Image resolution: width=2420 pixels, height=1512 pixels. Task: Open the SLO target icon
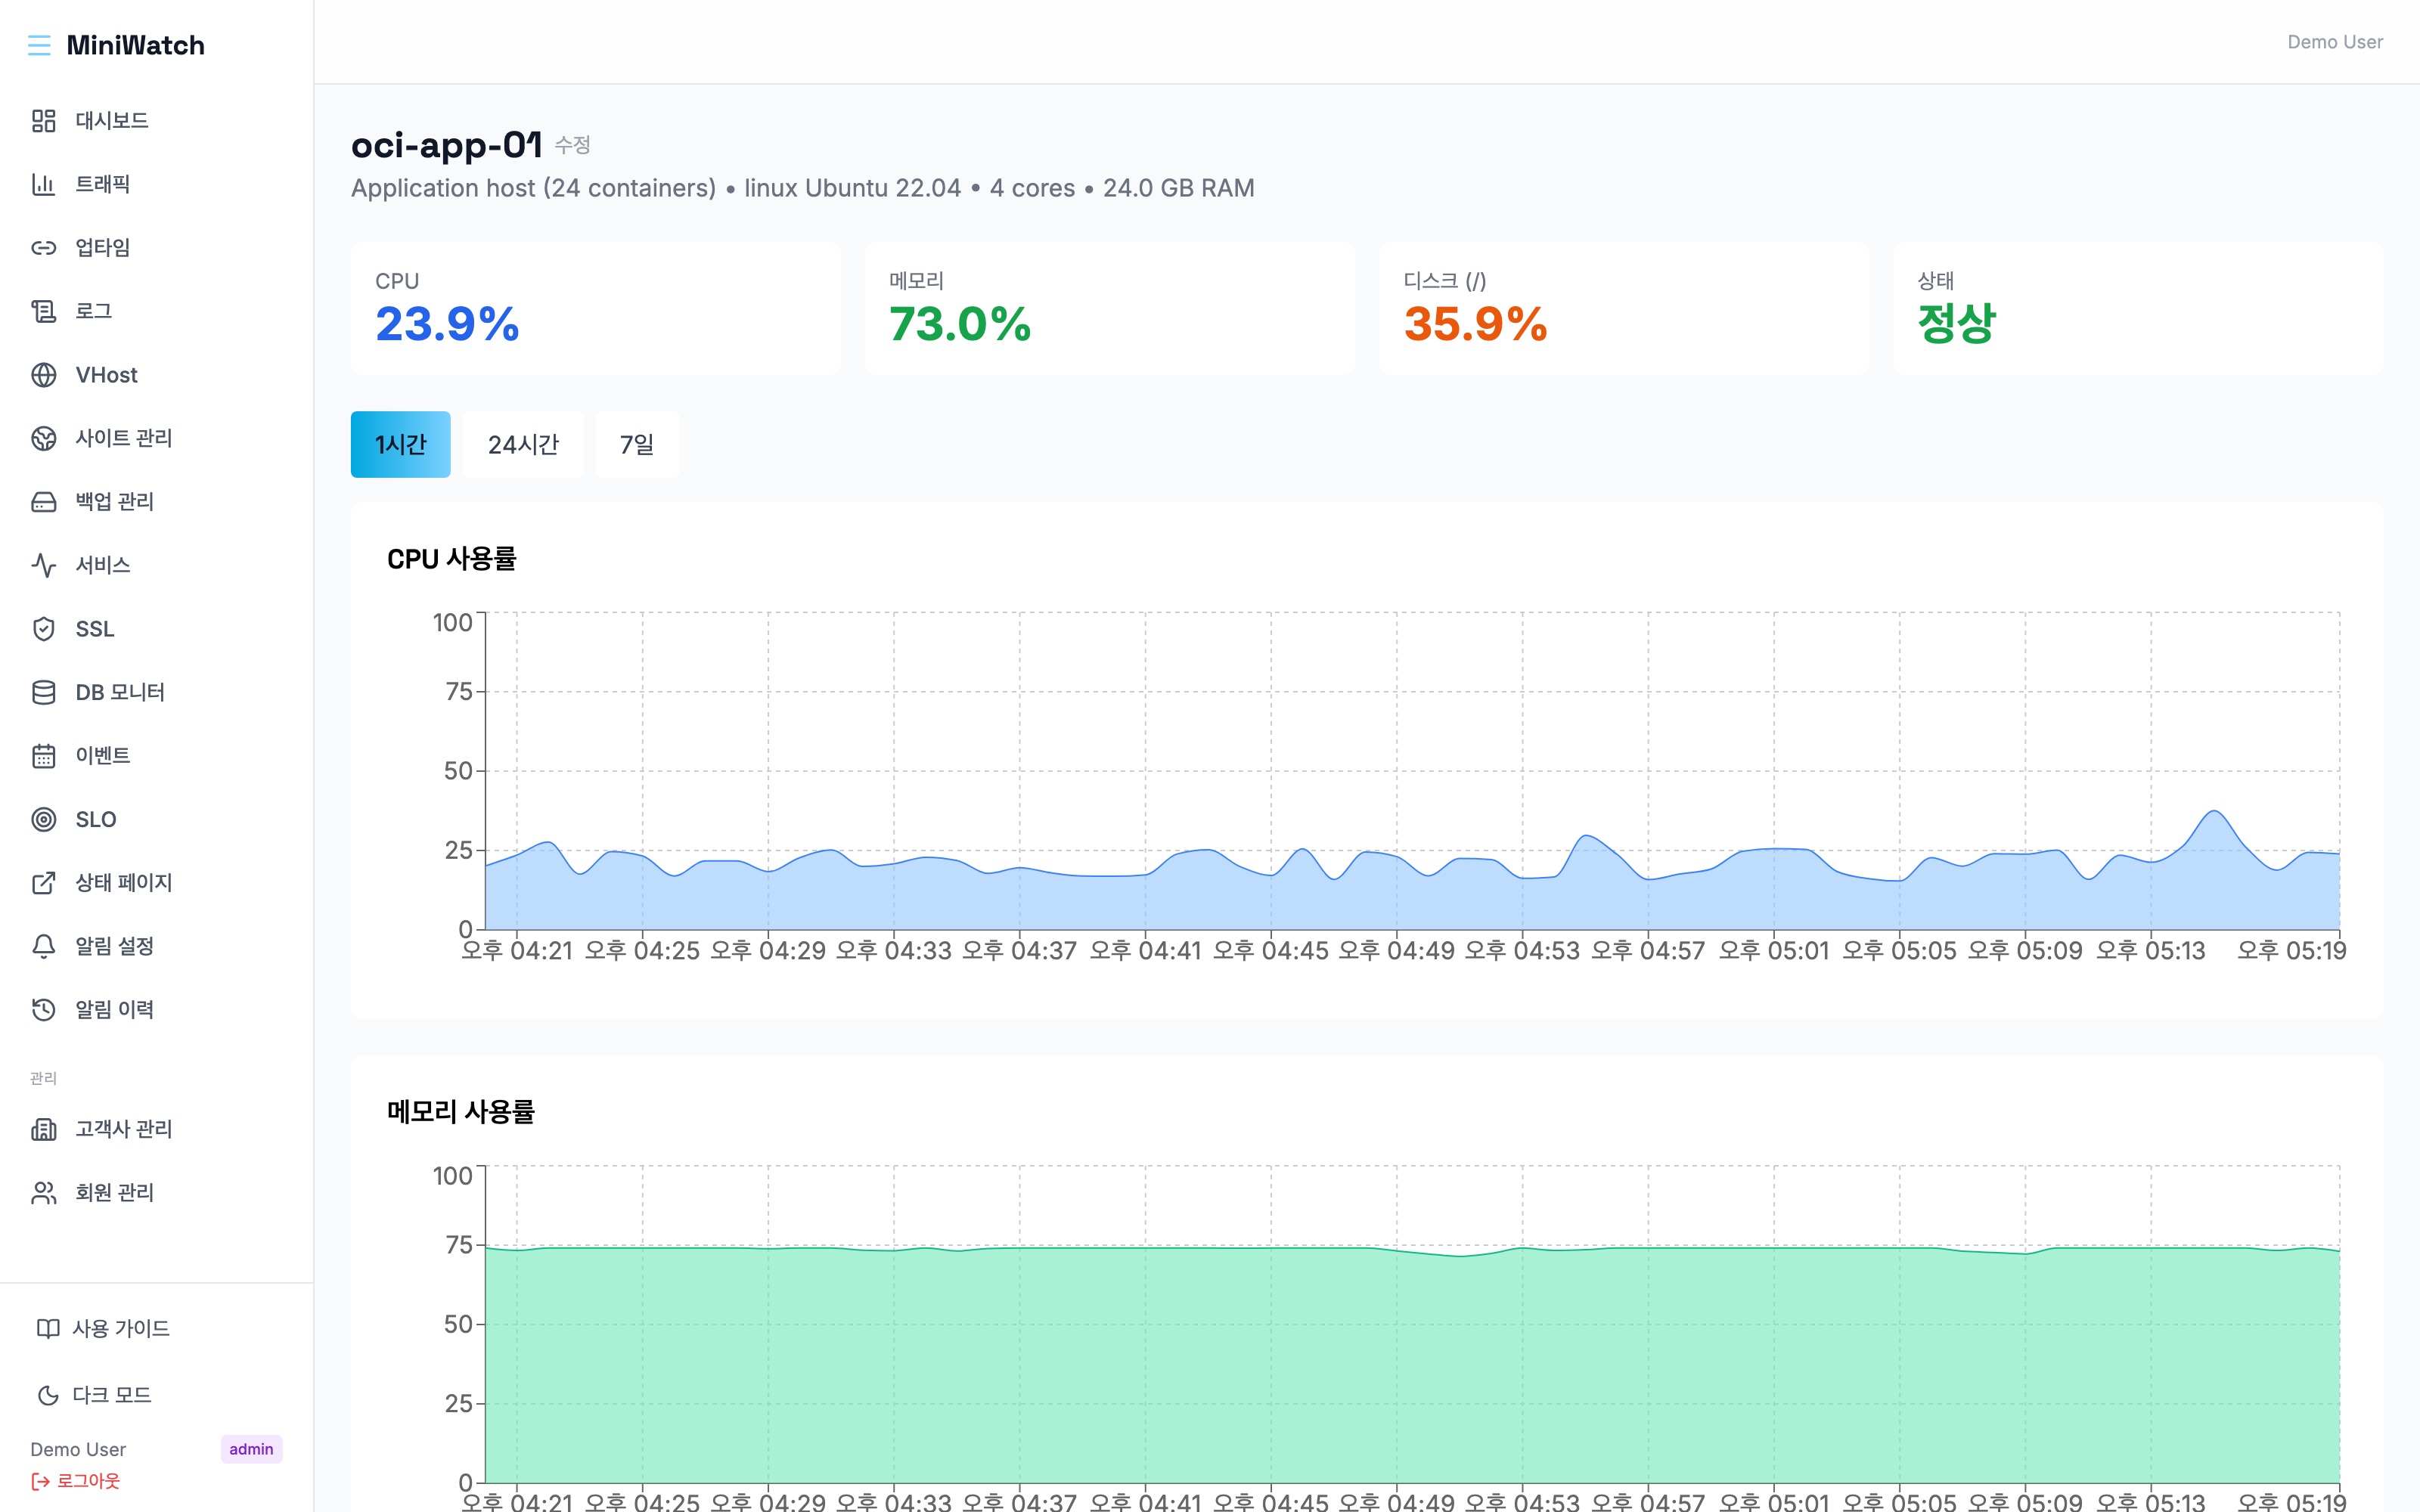coord(43,819)
